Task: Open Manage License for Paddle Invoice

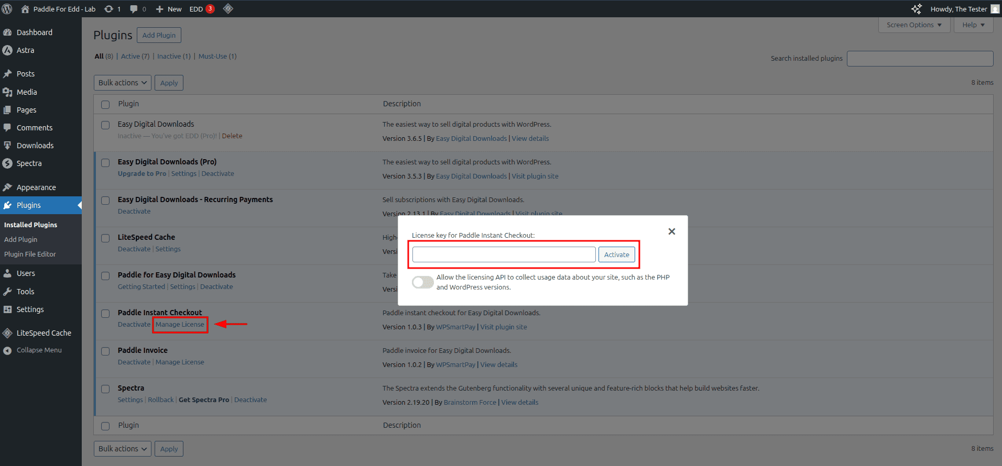Action: click(180, 362)
